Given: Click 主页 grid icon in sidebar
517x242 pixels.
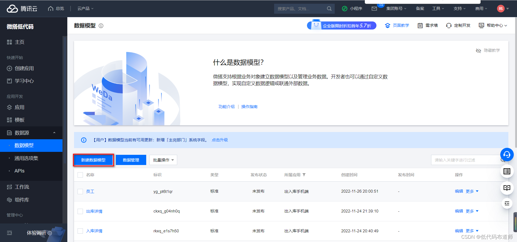Looking at the screenshot, I should click(x=9, y=42).
